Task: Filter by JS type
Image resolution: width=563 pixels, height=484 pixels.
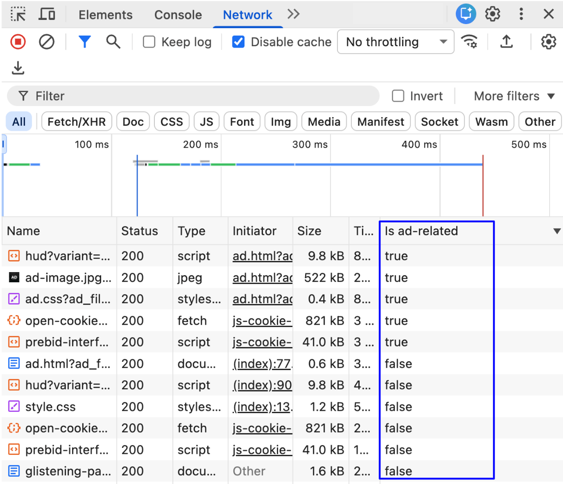Action: (x=207, y=122)
